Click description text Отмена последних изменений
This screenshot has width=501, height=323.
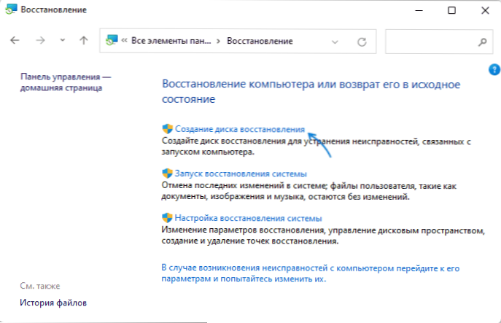pos(308,191)
